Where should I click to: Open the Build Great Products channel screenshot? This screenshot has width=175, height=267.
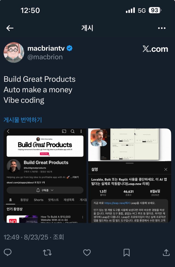coord(45,176)
